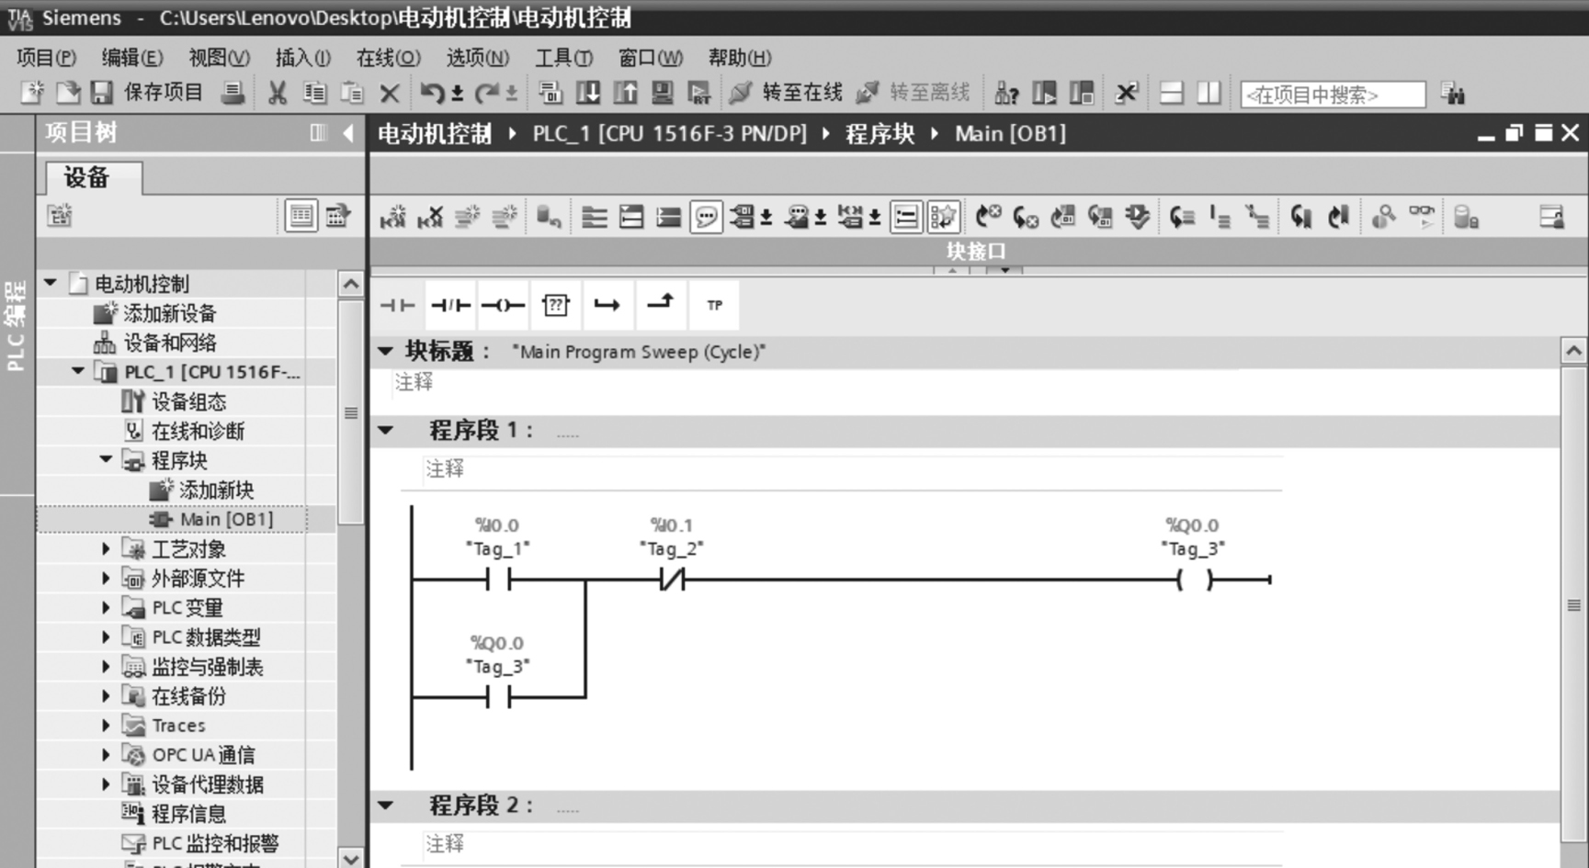Collapse 程序段 1 network triangle
This screenshot has height=868, width=1589.
[386, 430]
